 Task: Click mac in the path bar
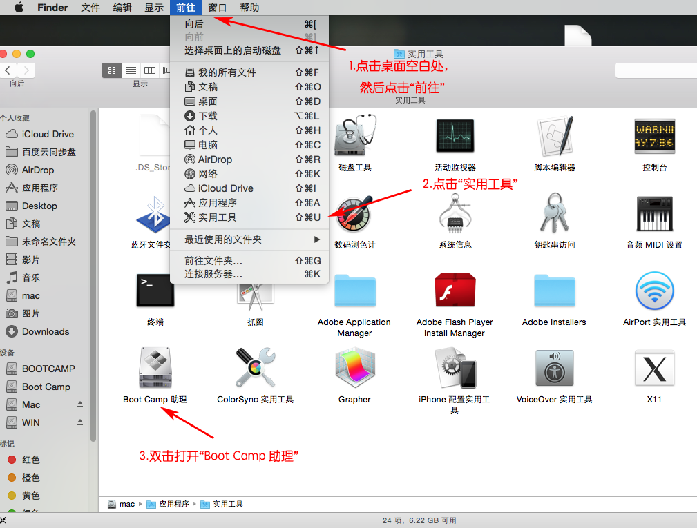(122, 504)
